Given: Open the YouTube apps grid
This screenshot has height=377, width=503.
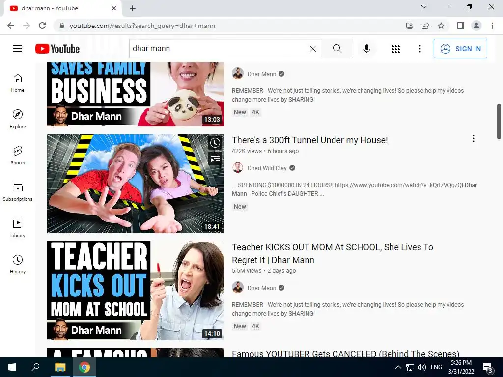Looking at the screenshot, I should point(396,49).
